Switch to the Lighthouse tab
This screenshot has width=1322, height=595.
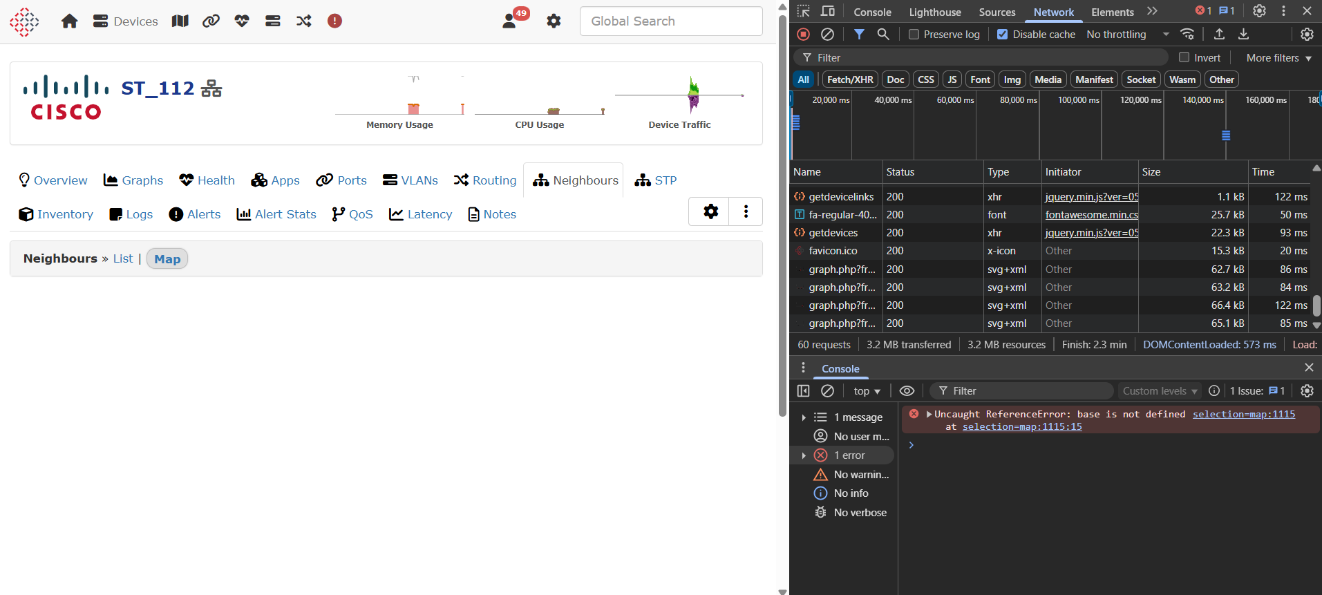coord(934,12)
